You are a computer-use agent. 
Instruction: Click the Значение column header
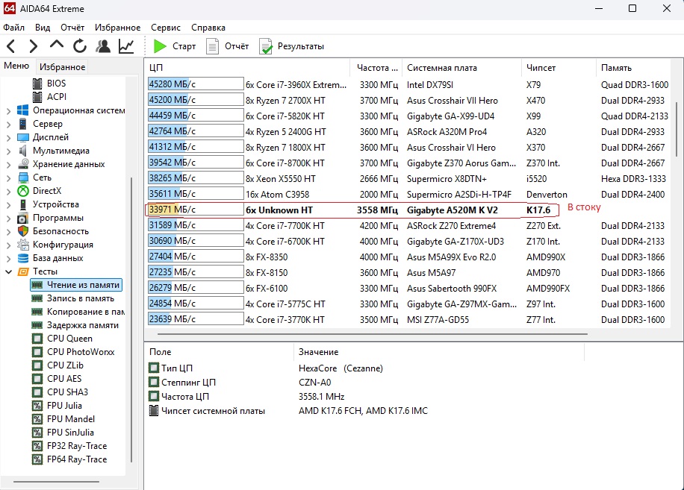click(x=439, y=352)
